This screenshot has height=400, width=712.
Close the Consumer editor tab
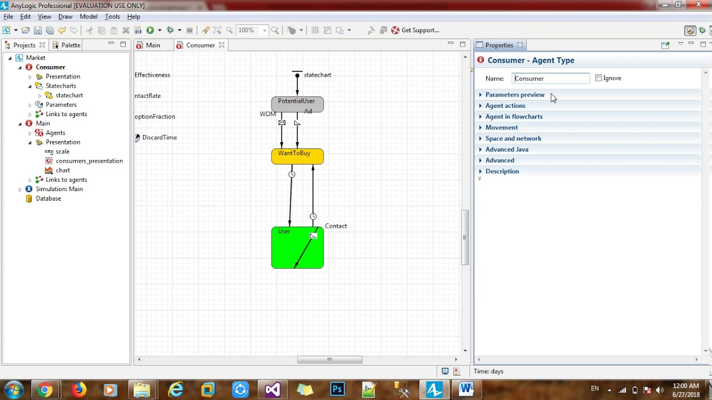tap(221, 45)
